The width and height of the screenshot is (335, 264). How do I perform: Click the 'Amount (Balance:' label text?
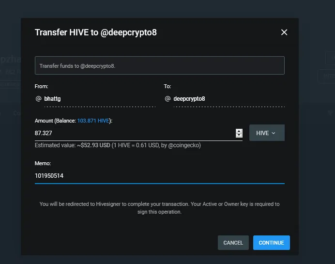point(55,121)
